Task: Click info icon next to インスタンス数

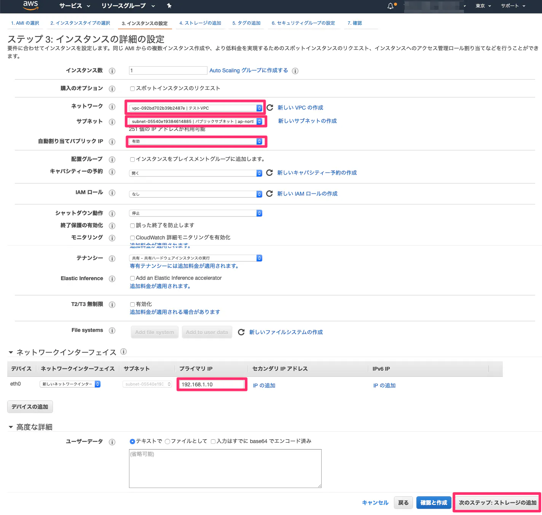Action: click(x=112, y=71)
